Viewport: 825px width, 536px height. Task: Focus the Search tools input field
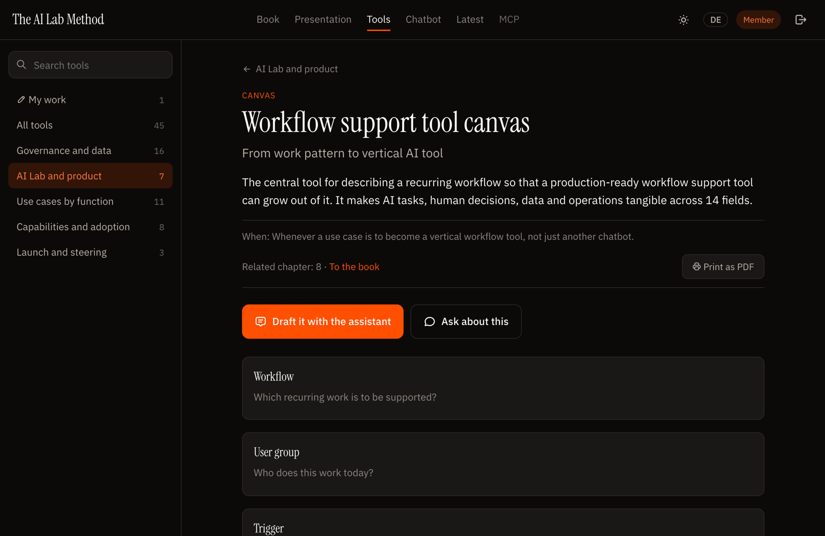(x=90, y=65)
